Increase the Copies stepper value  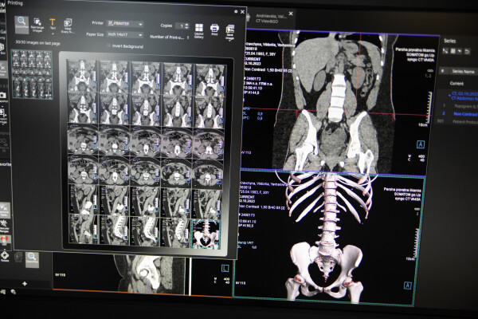coord(187,25)
